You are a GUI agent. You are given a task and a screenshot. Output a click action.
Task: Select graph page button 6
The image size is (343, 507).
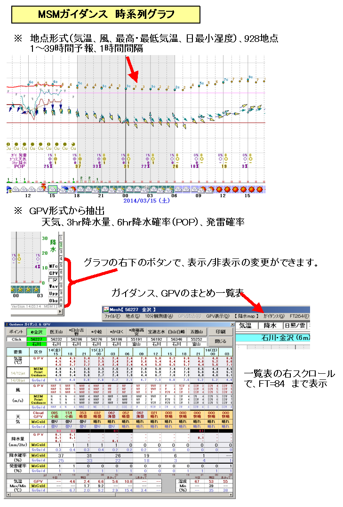point(61,273)
